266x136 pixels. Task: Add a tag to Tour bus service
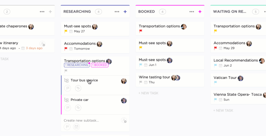[78, 88]
